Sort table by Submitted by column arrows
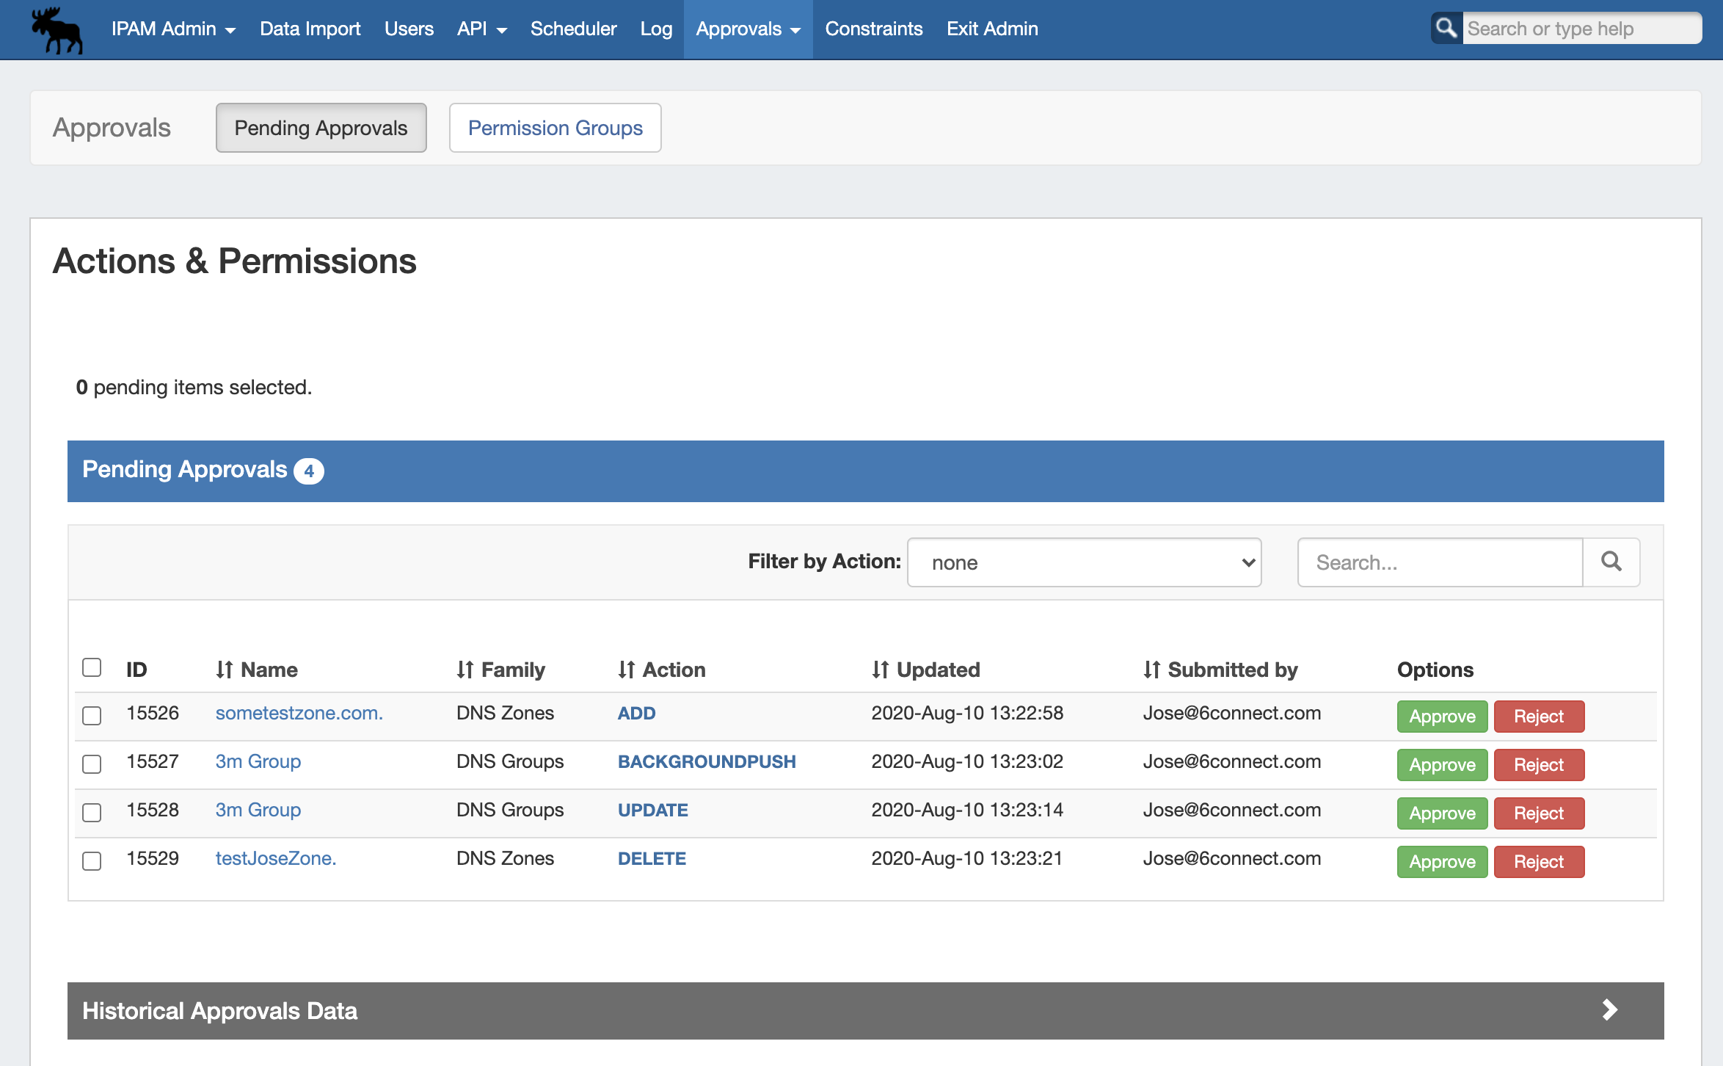This screenshot has width=1723, height=1066. (1151, 670)
